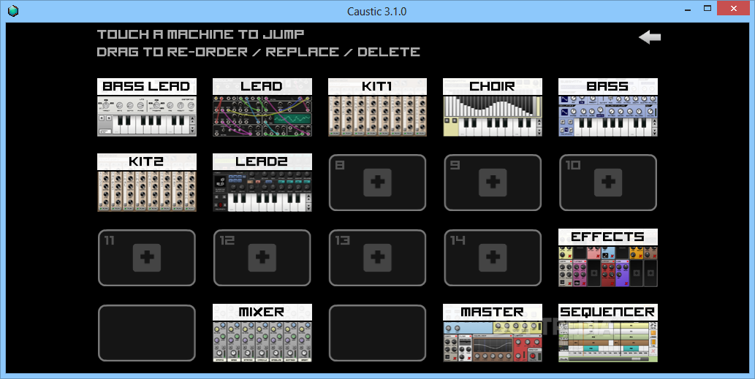Jump to the CHOIR machine

493,107
